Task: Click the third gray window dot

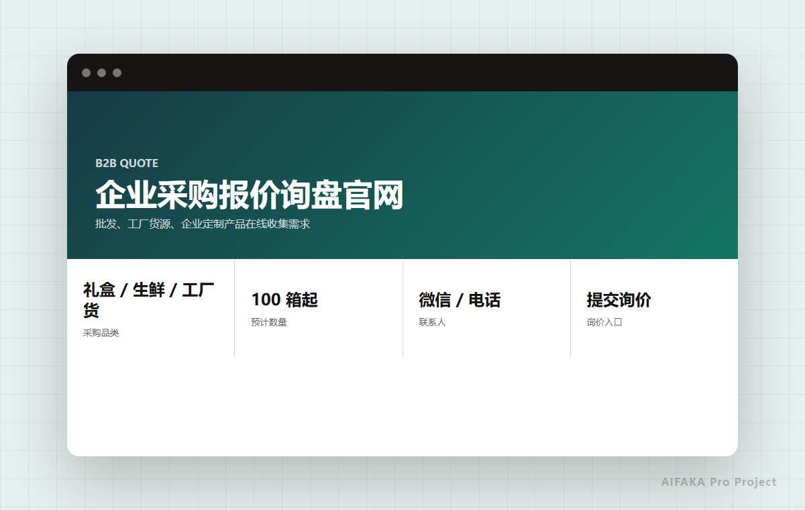Action: tap(117, 72)
